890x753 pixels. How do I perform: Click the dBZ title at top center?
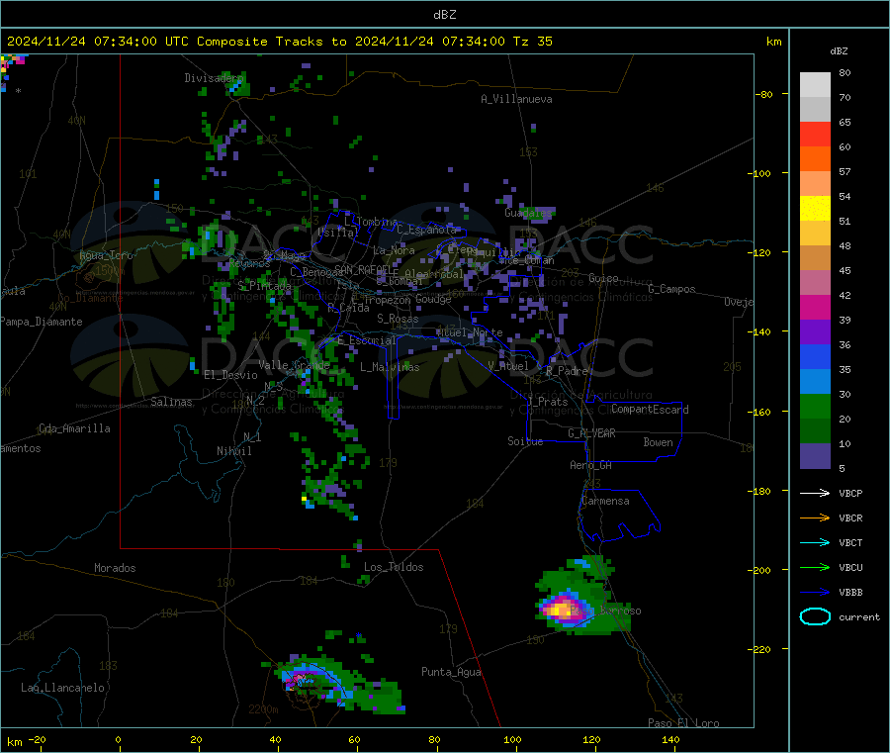(444, 14)
